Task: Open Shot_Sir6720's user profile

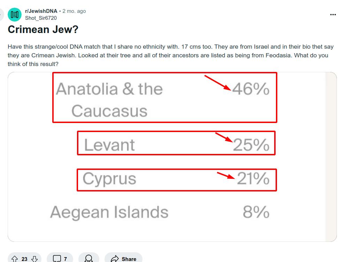Action: point(41,18)
